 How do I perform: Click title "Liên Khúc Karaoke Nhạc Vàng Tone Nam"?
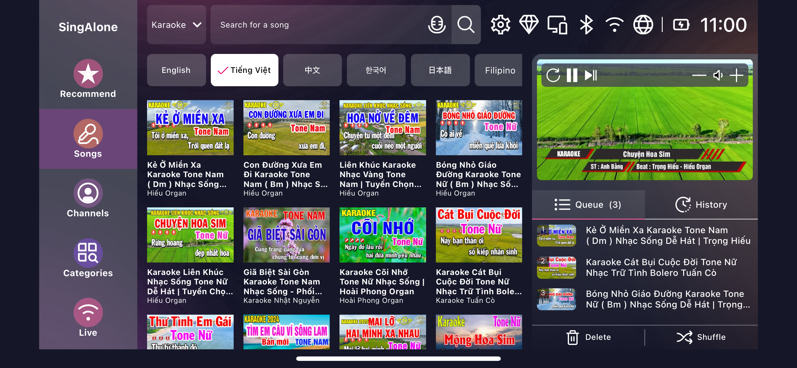[x=381, y=175]
